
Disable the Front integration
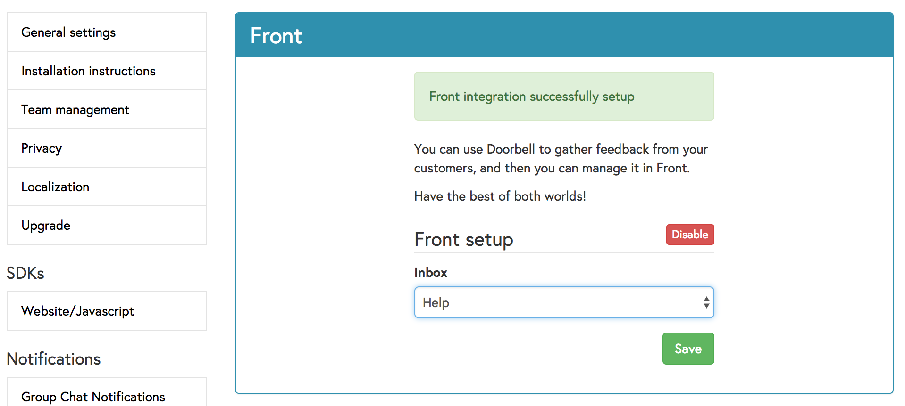point(690,235)
